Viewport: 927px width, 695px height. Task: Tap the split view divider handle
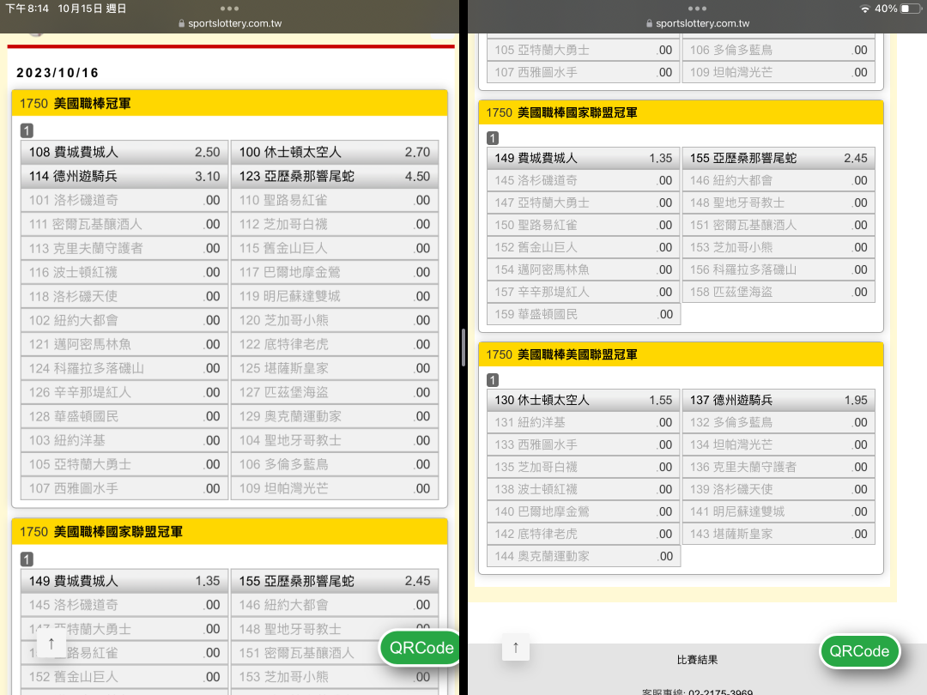(x=463, y=347)
